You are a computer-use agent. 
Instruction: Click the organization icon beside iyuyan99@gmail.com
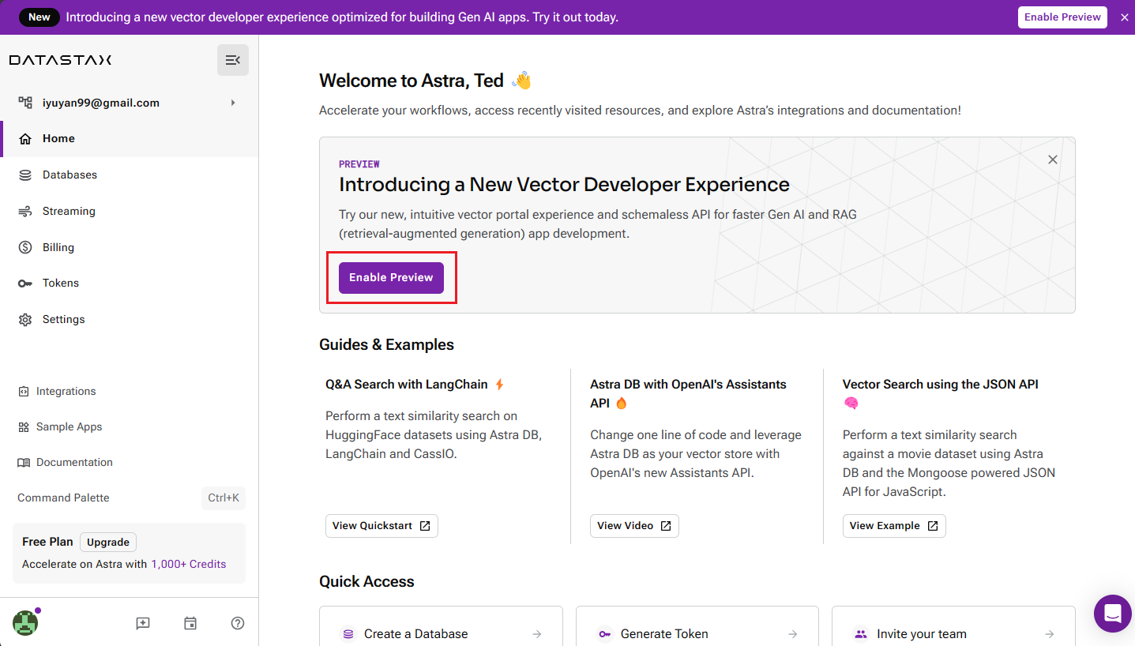[x=25, y=103]
